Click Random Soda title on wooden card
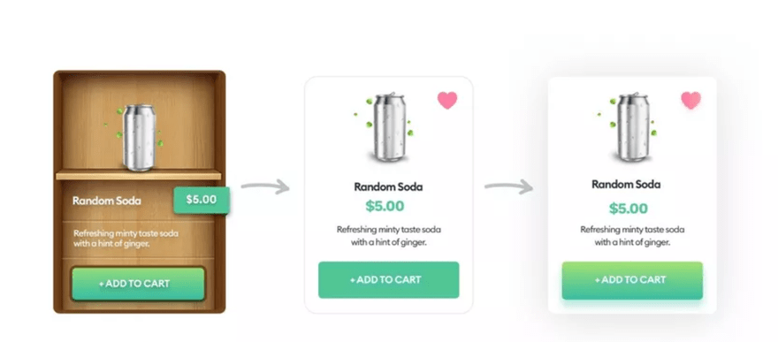Viewport: 778px width, 342px height. click(x=107, y=201)
